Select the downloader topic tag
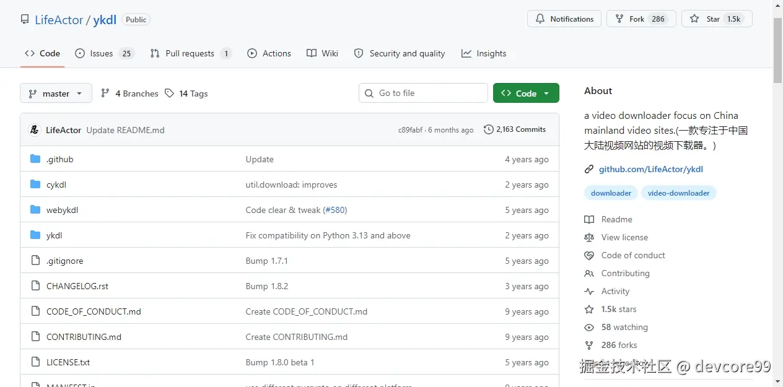 coord(611,193)
